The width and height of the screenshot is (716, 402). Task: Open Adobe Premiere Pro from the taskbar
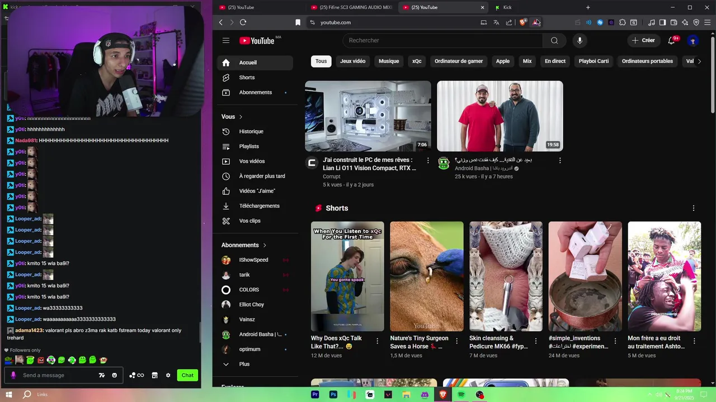click(315, 395)
